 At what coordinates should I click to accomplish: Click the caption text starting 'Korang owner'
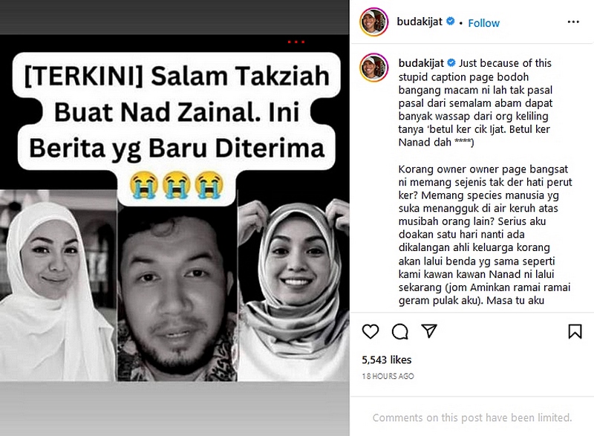coord(485,235)
